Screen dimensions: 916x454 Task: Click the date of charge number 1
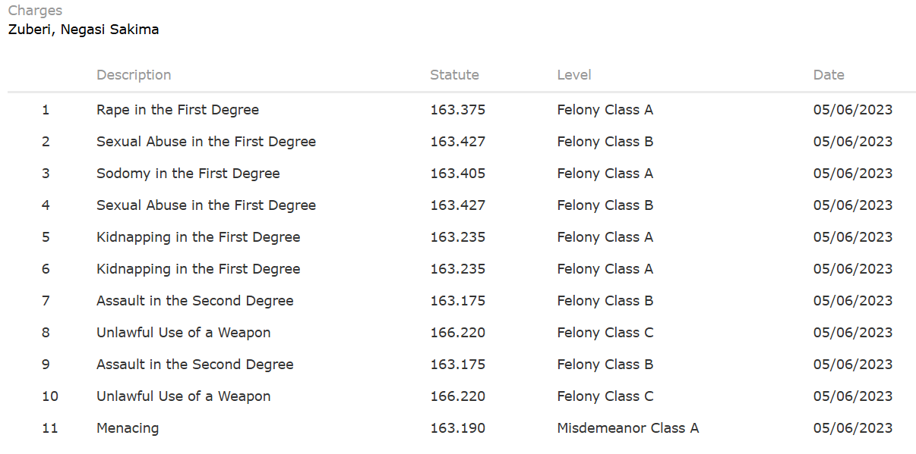852,110
